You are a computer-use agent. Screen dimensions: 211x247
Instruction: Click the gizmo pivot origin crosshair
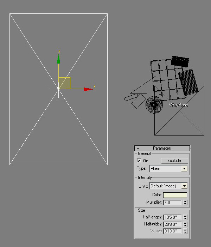(x=58, y=89)
